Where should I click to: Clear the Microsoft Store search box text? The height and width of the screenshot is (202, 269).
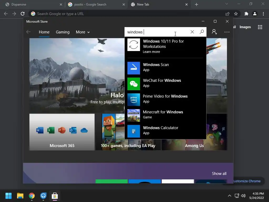[192, 32]
